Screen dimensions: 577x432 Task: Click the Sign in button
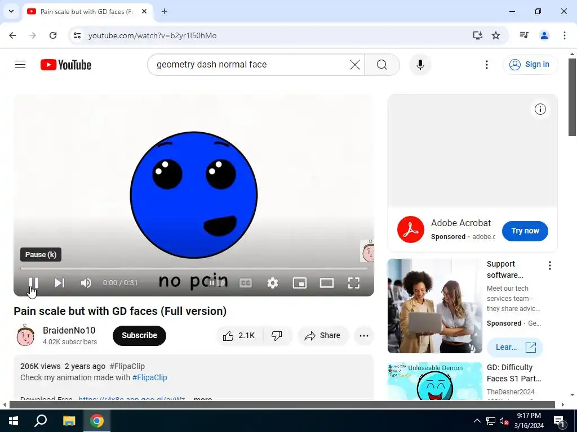[x=530, y=65]
